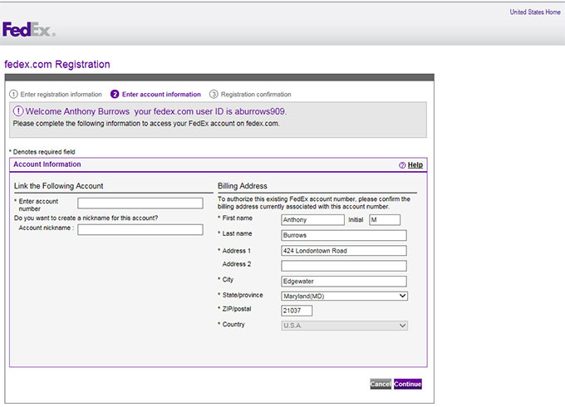Open the United States Home link
The width and height of the screenshot is (565, 407).
pyautogui.click(x=535, y=12)
